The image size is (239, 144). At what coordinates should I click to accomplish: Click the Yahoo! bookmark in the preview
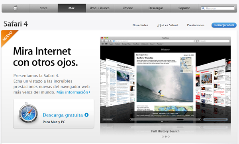coord(118,44)
